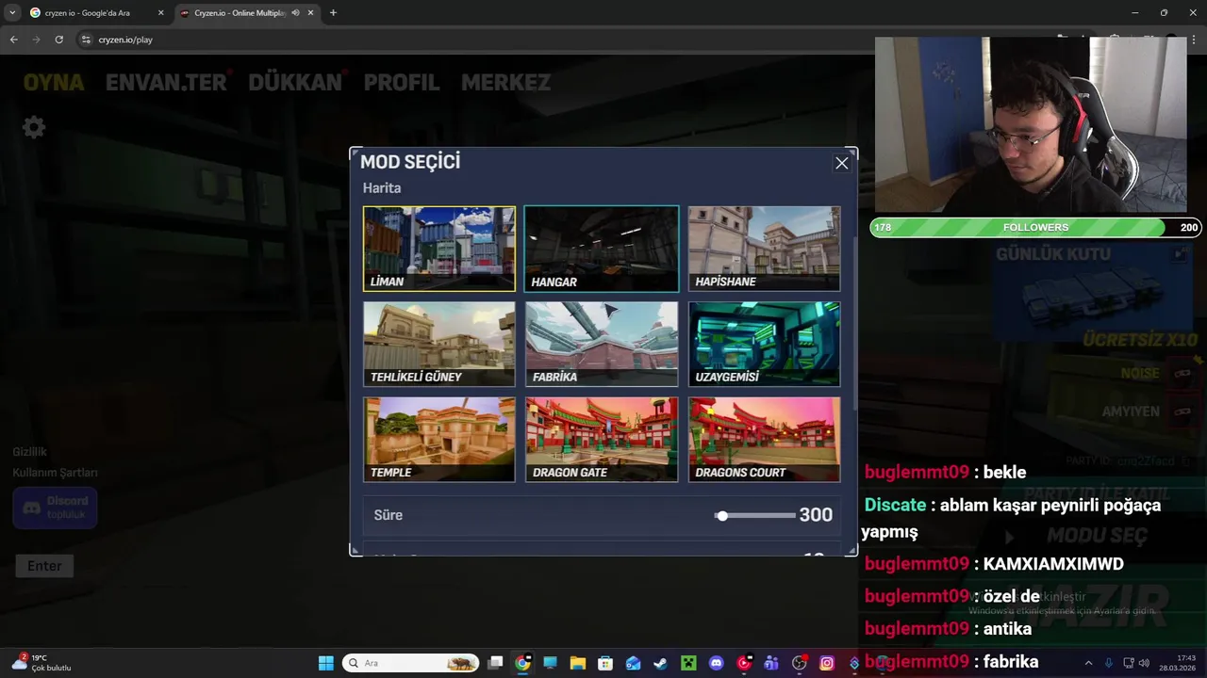The image size is (1207, 678).
Task: Join the Discord topluluk button
Action: pyautogui.click(x=55, y=508)
